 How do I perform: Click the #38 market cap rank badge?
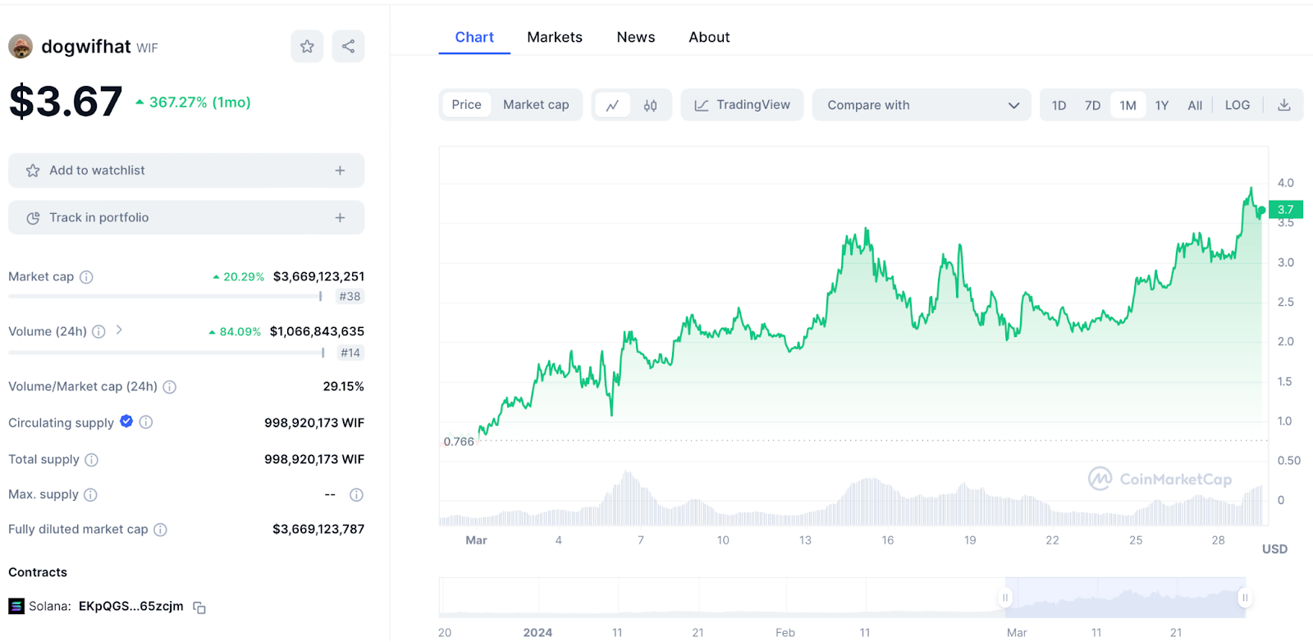click(x=350, y=297)
